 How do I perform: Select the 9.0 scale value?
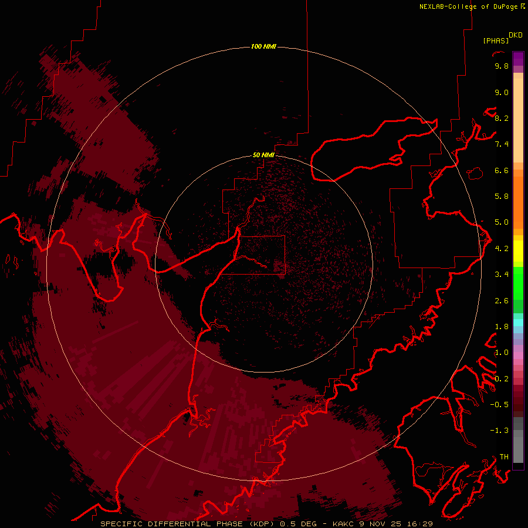pos(502,92)
